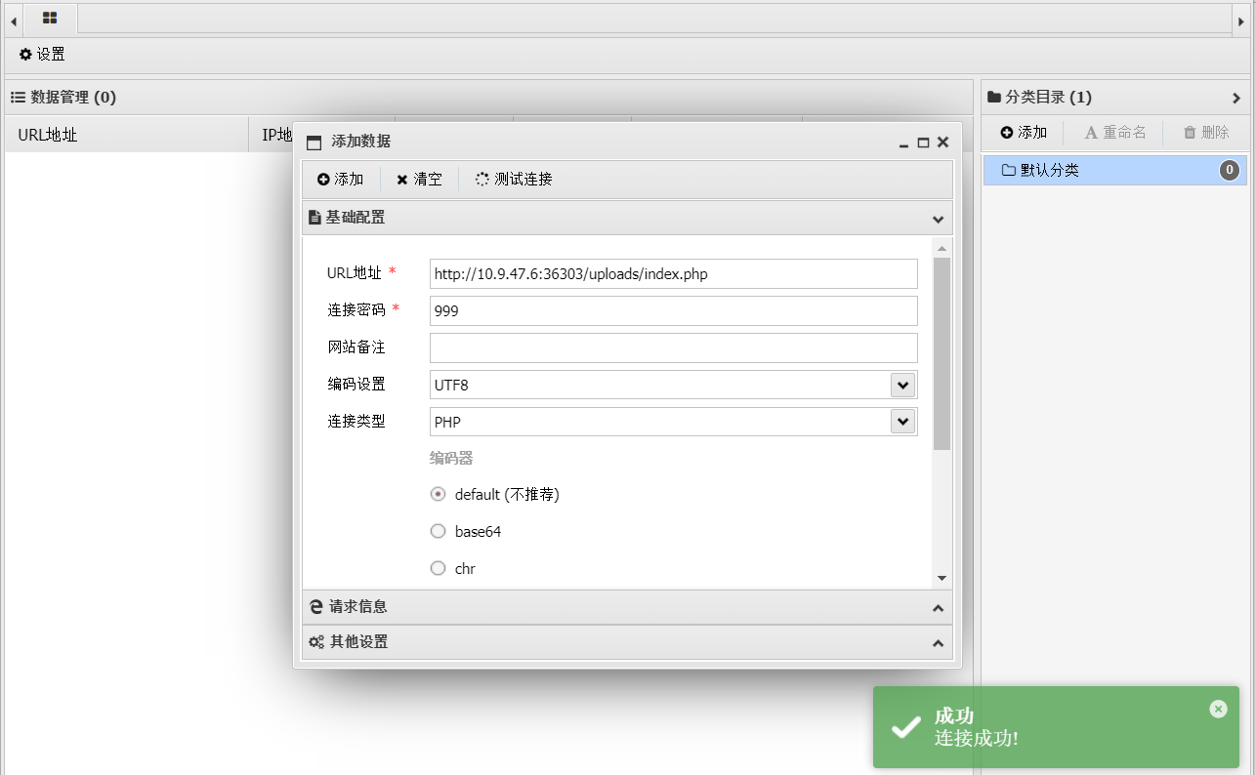This screenshot has height=775, width=1256.
Task: Click the 数据管理 list icon
Action: tap(18, 98)
